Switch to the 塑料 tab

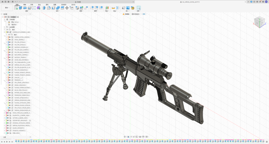coord(47,5)
